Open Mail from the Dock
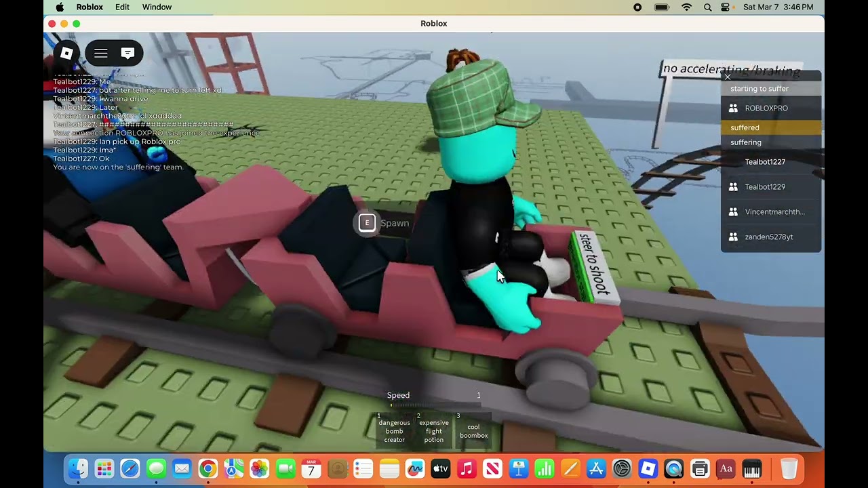 pyautogui.click(x=182, y=468)
